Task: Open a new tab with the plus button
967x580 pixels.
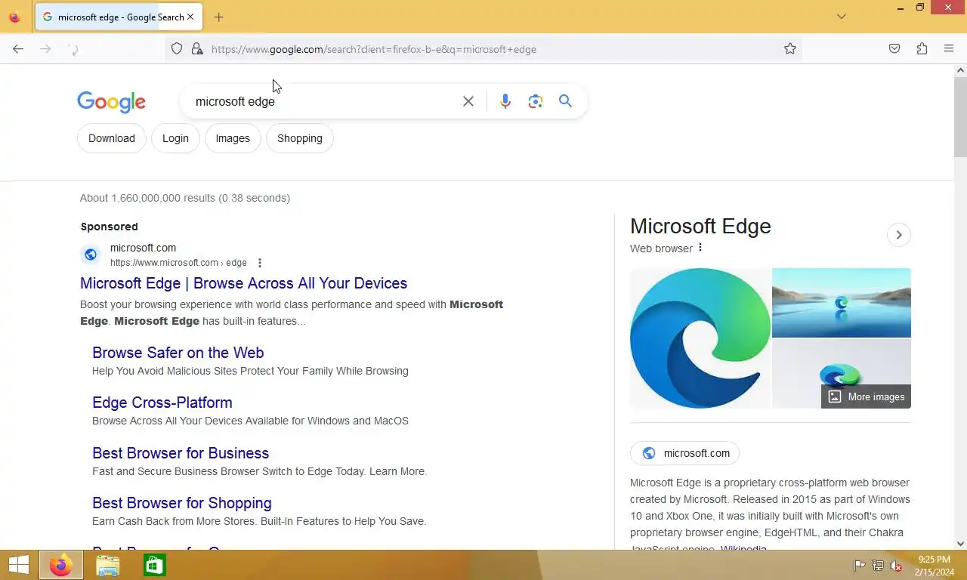Action: pos(218,17)
